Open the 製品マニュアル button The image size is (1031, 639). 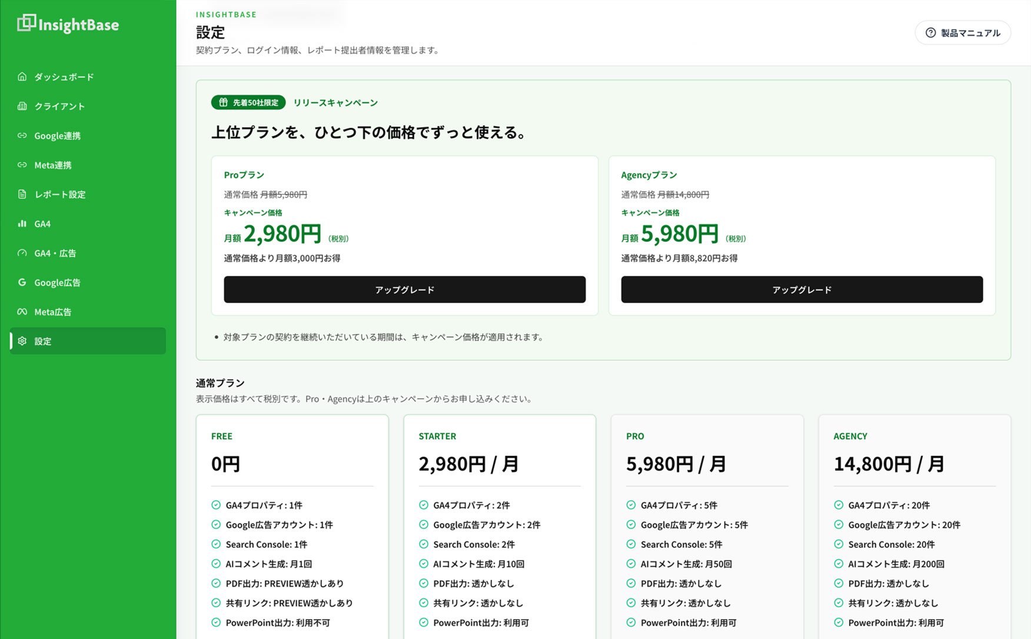pyautogui.click(x=963, y=33)
